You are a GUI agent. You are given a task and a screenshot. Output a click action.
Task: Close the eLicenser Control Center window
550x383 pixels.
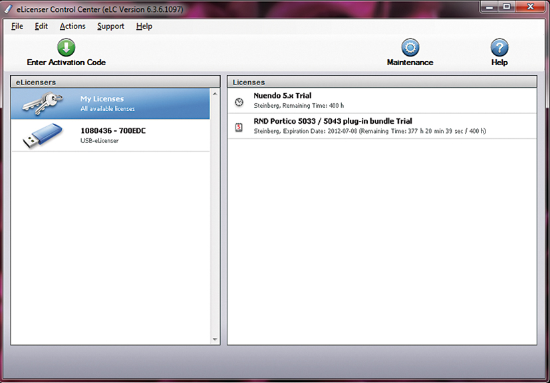pyautogui.click(x=530, y=7)
